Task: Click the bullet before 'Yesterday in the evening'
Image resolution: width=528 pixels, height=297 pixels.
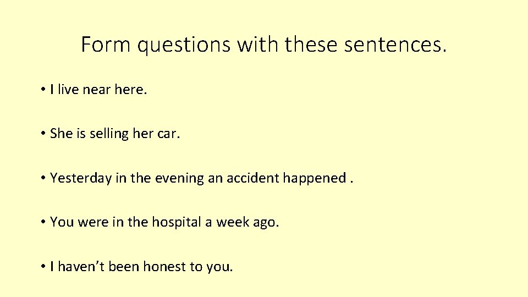Action: pyautogui.click(x=43, y=178)
